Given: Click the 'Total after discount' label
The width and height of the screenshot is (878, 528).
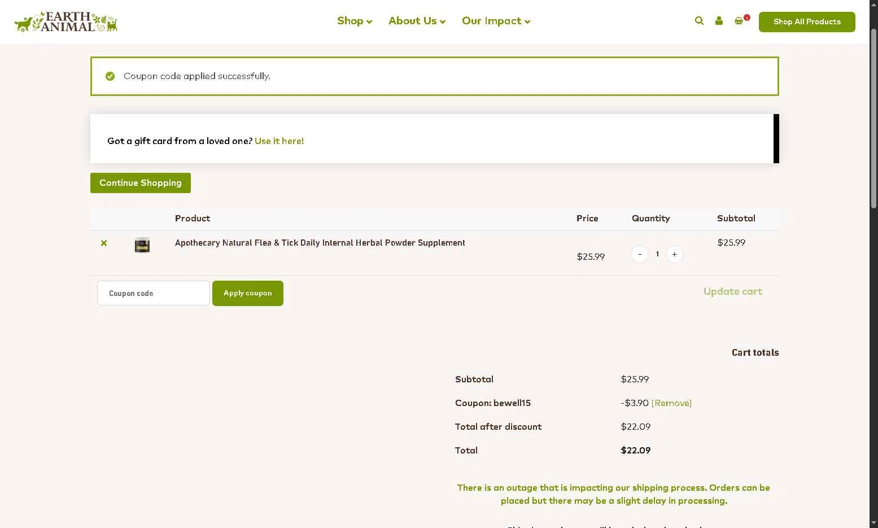Looking at the screenshot, I should click(498, 427).
